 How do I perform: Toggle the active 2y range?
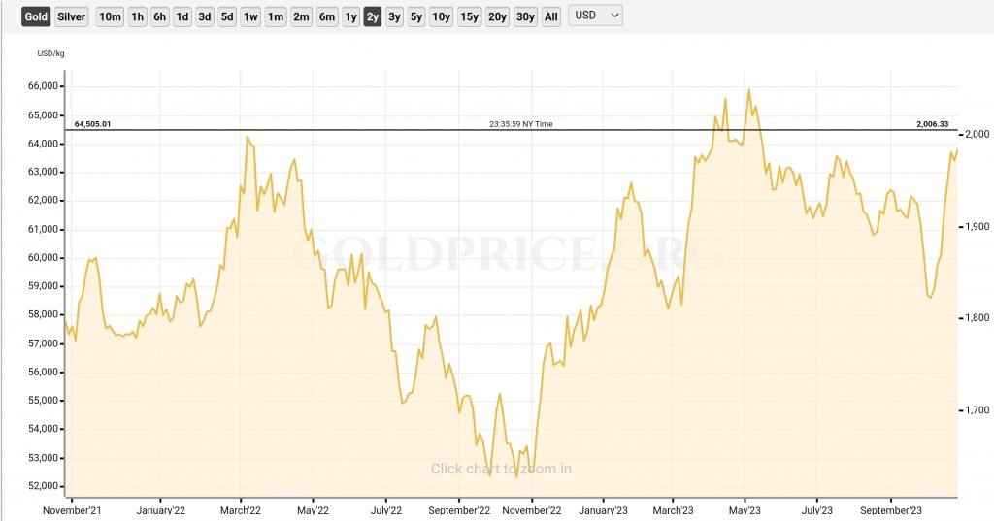pyautogui.click(x=373, y=16)
